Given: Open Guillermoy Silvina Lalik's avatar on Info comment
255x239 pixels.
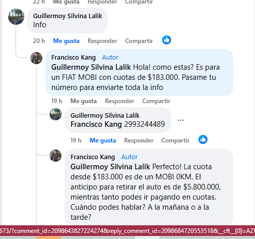Looking at the screenshot, I should point(16,17).
